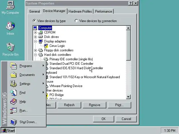Click the CDROM device category icon
The width and height of the screenshot is (179, 134).
tap(41, 32)
